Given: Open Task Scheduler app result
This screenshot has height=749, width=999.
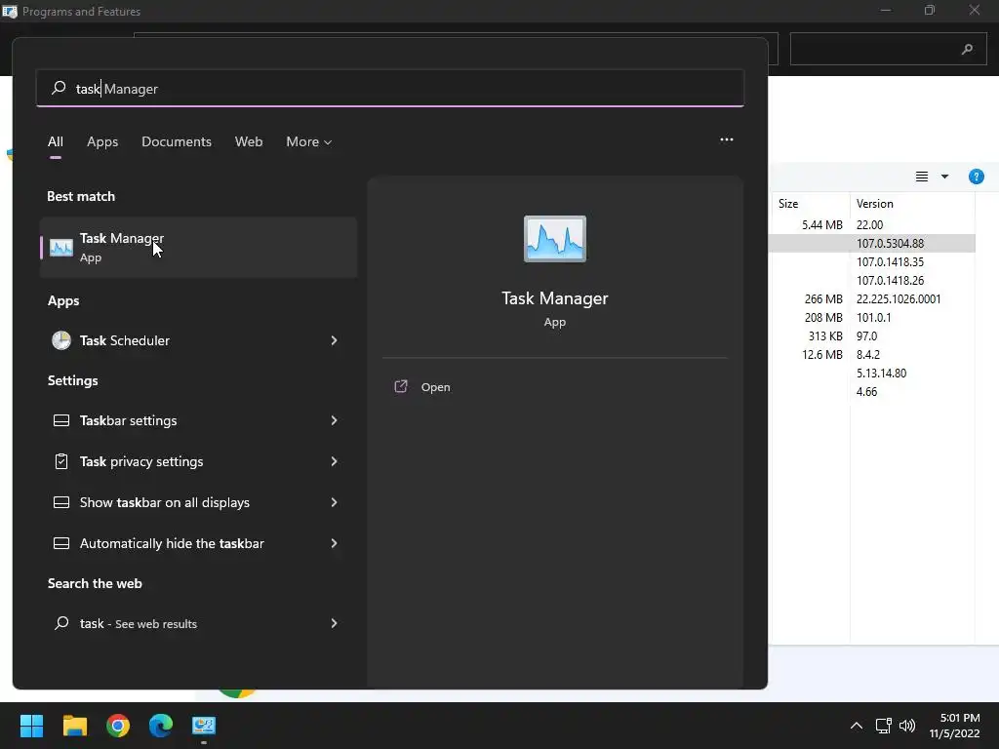Looking at the screenshot, I should (198, 340).
